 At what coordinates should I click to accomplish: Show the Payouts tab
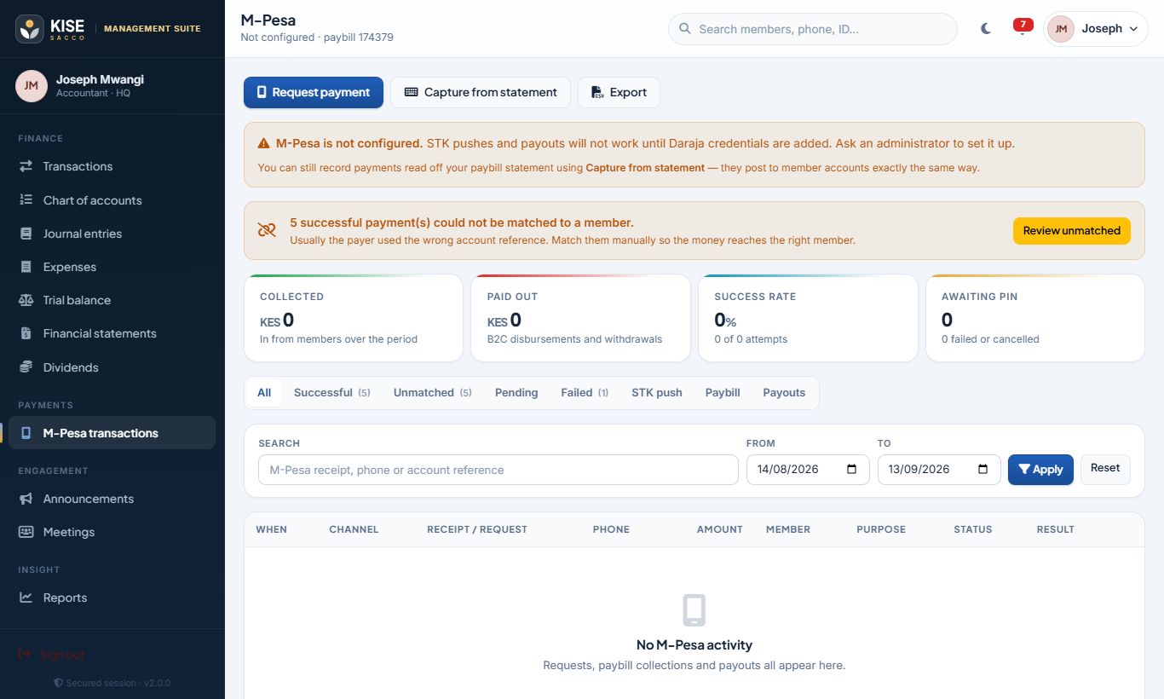784,393
